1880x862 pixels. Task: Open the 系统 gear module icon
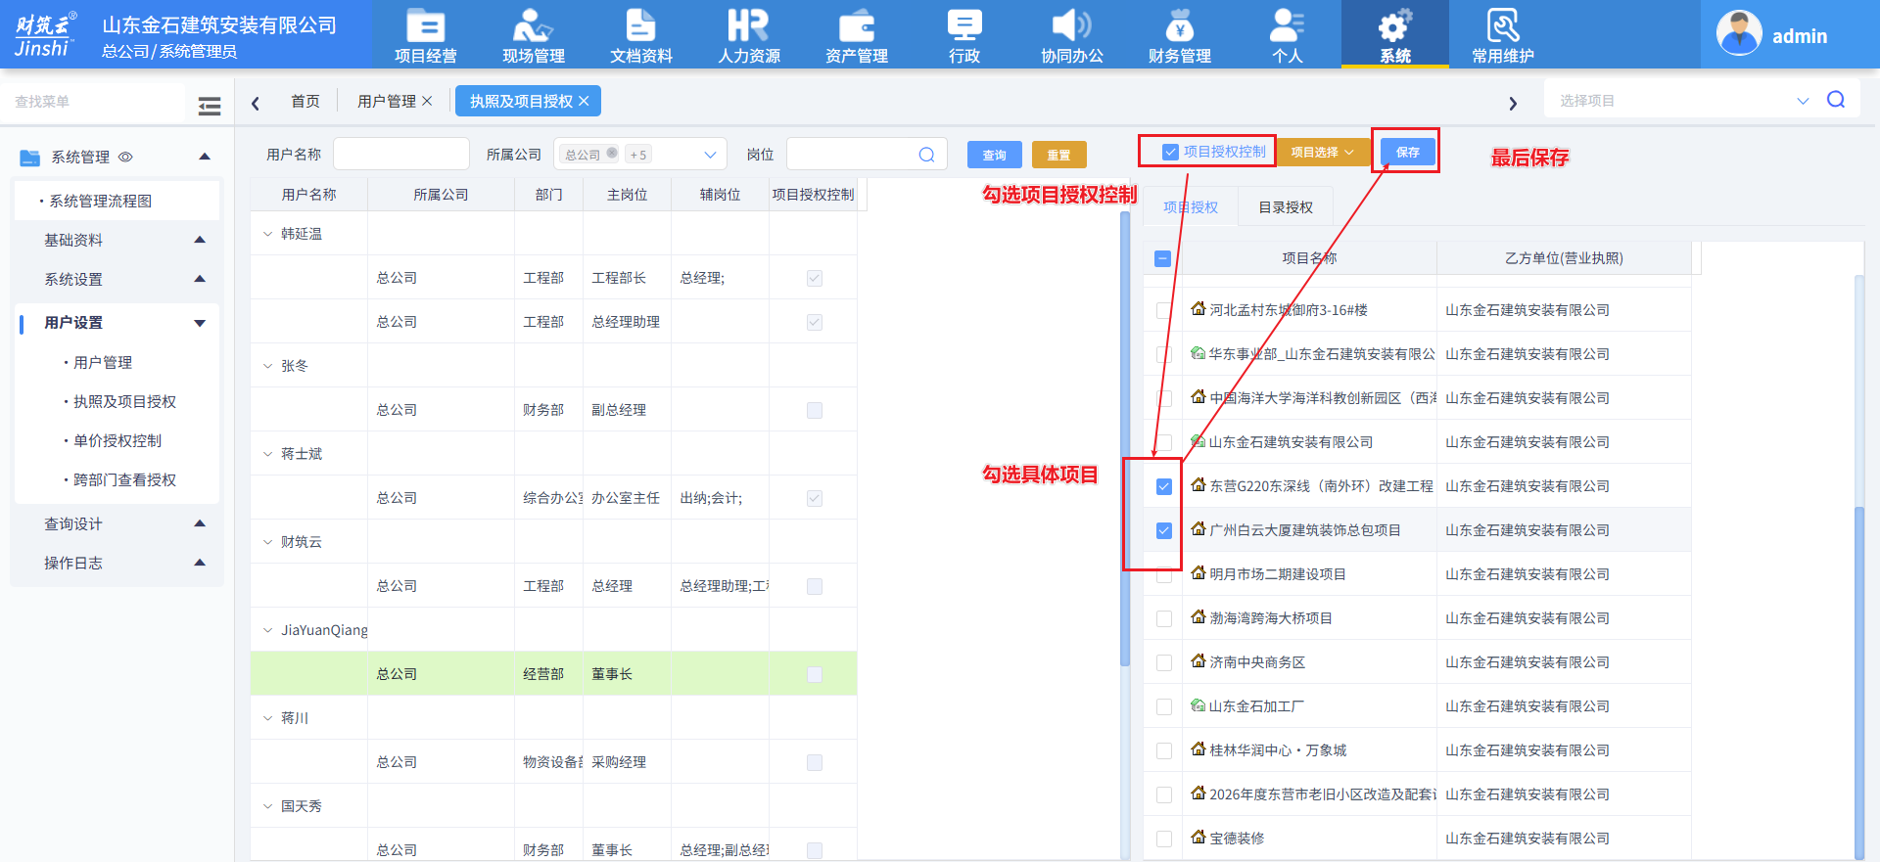pyautogui.click(x=1395, y=25)
